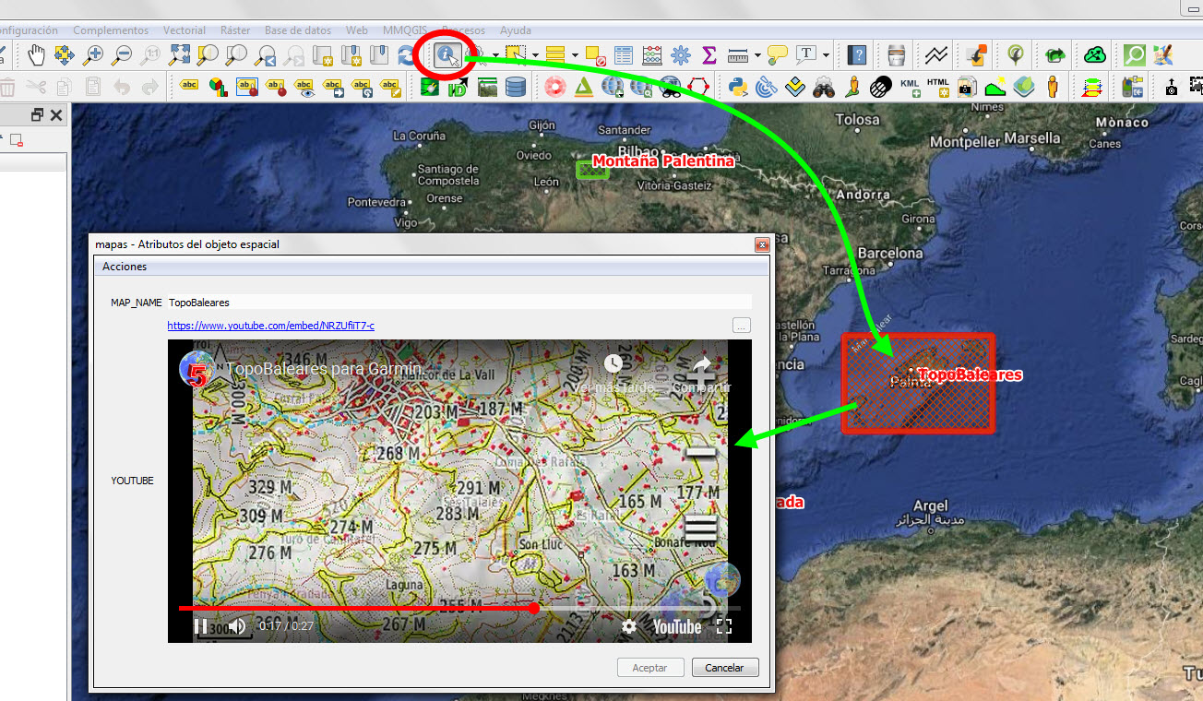
Task: Click the red lifebuoy plugin icon
Action: coord(554,87)
